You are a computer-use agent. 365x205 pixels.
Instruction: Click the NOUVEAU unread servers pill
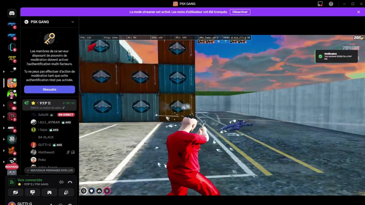click(12, 167)
